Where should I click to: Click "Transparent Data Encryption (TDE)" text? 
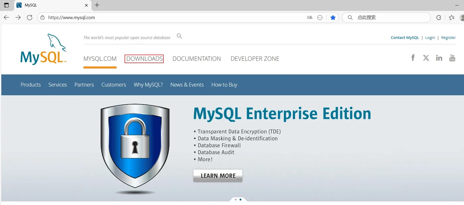pyautogui.click(x=239, y=132)
